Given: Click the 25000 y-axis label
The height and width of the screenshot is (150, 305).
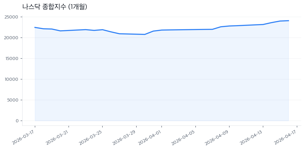Looking at the screenshot, I should tap(12, 17).
